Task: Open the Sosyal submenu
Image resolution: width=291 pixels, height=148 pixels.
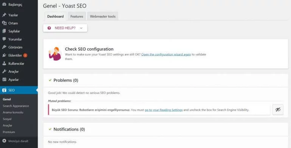Action: point(7,119)
